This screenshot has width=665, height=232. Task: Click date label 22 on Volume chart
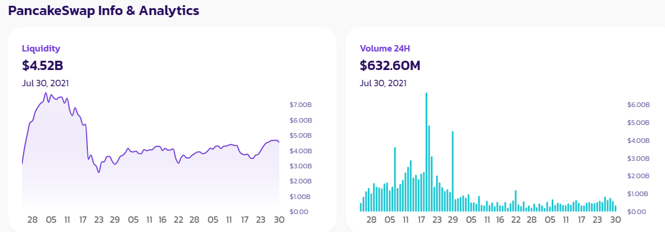tap(516, 220)
